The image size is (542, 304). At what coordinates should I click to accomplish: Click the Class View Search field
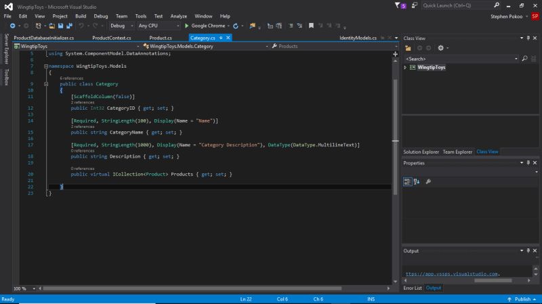click(x=461, y=59)
